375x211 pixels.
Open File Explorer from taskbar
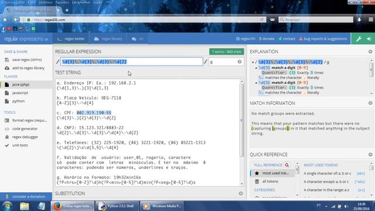point(25,206)
